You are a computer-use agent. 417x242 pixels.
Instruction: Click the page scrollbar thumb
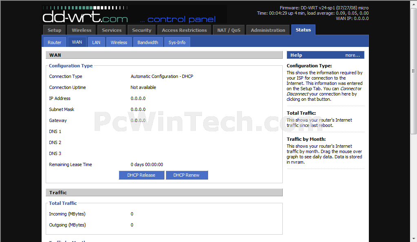click(413, 71)
